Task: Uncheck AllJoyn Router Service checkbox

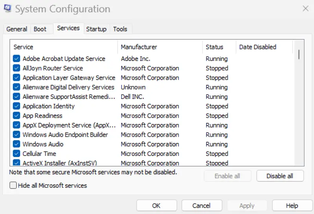Action: point(16,68)
